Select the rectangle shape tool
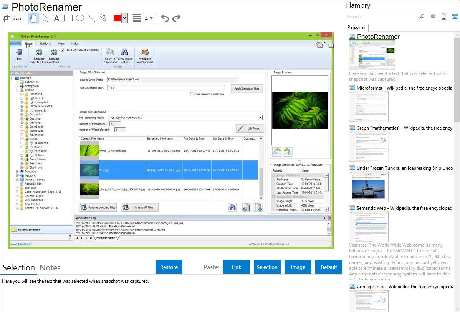 [68, 18]
